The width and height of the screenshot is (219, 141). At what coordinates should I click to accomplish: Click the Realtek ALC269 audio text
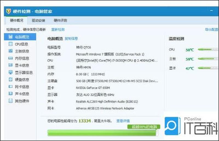[107, 102]
